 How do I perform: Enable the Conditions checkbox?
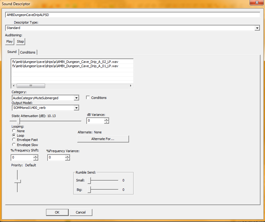88,98
